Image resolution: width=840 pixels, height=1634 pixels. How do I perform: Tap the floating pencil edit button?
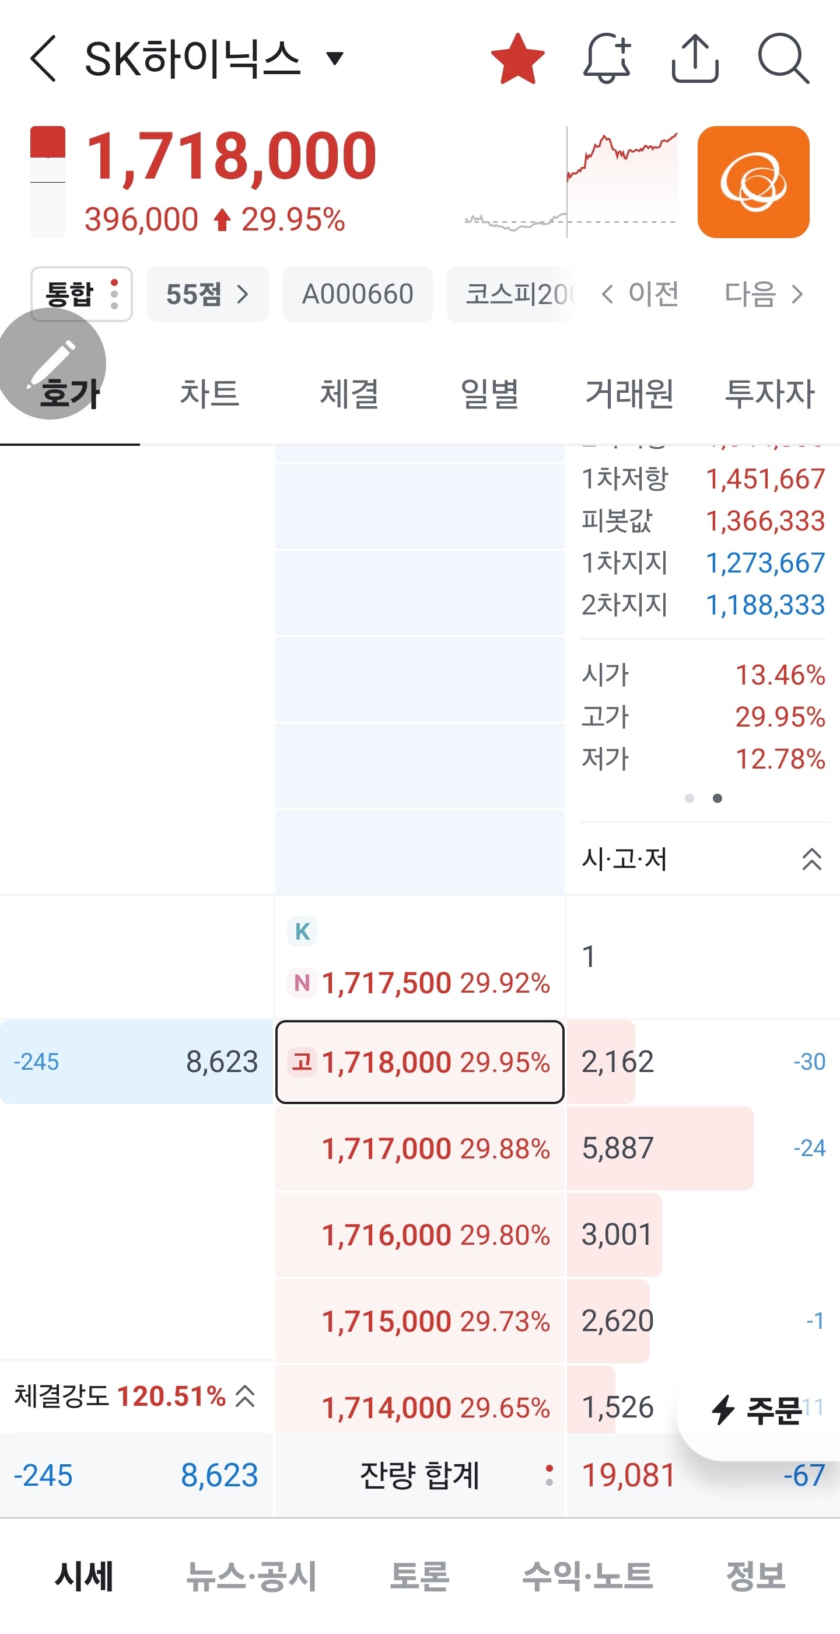(x=51, y=364)
